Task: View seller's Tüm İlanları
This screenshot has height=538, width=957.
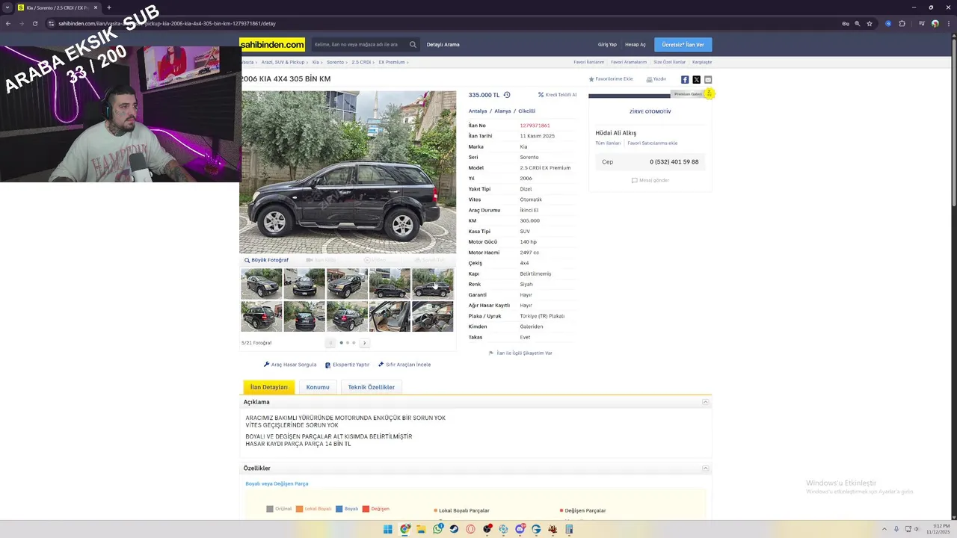Action: pyautogui.click(x=608, y=143)
